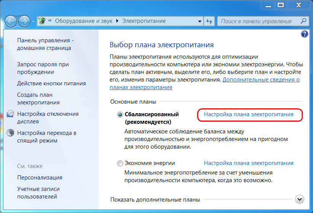
Task: Open 'Настройка перехода в спящий режим' link
Action: point(47,137)
